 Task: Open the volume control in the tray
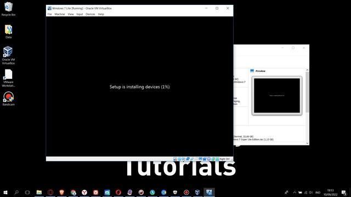tap(311, 193)
